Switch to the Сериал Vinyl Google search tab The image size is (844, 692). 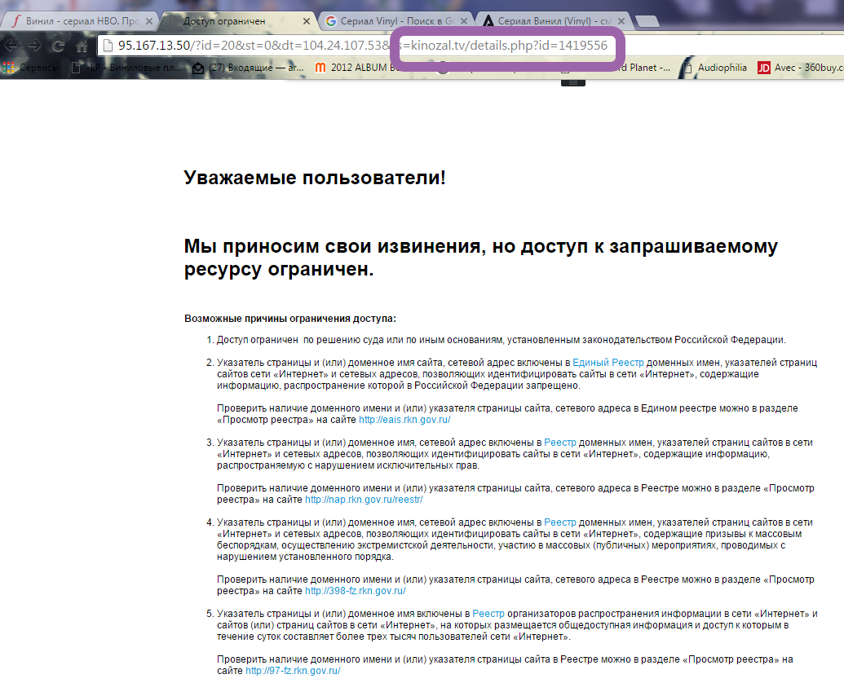(x=391, y=21)
